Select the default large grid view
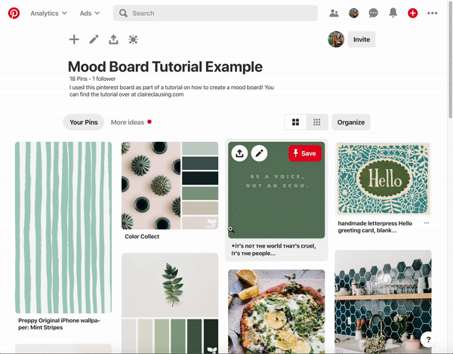Screen dimensions: 453x354 coord(295,122)
